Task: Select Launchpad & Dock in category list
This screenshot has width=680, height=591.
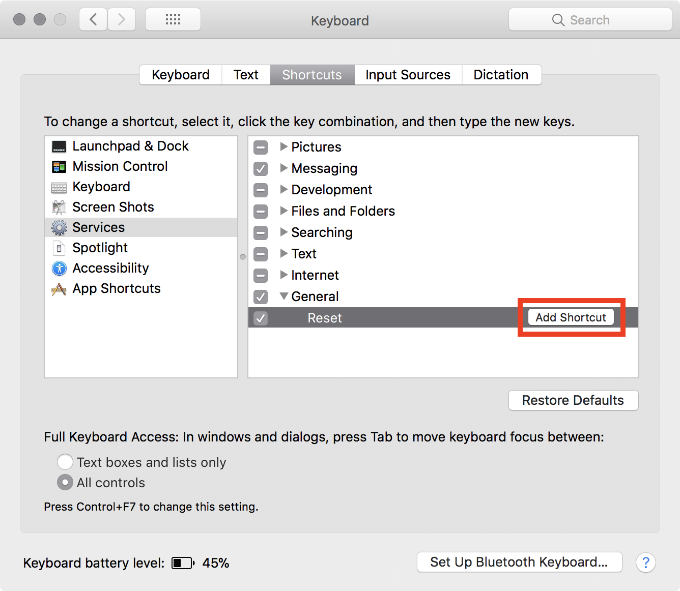Action: [x=141, y=146]
